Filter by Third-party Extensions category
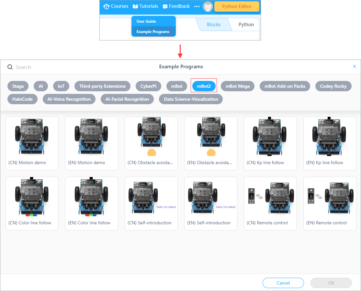This screenshot has width=361, height=291. (102, 86)
